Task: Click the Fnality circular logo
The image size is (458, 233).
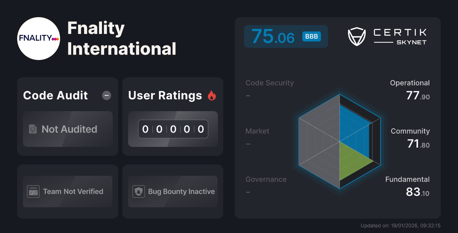Action: point(38,38)
